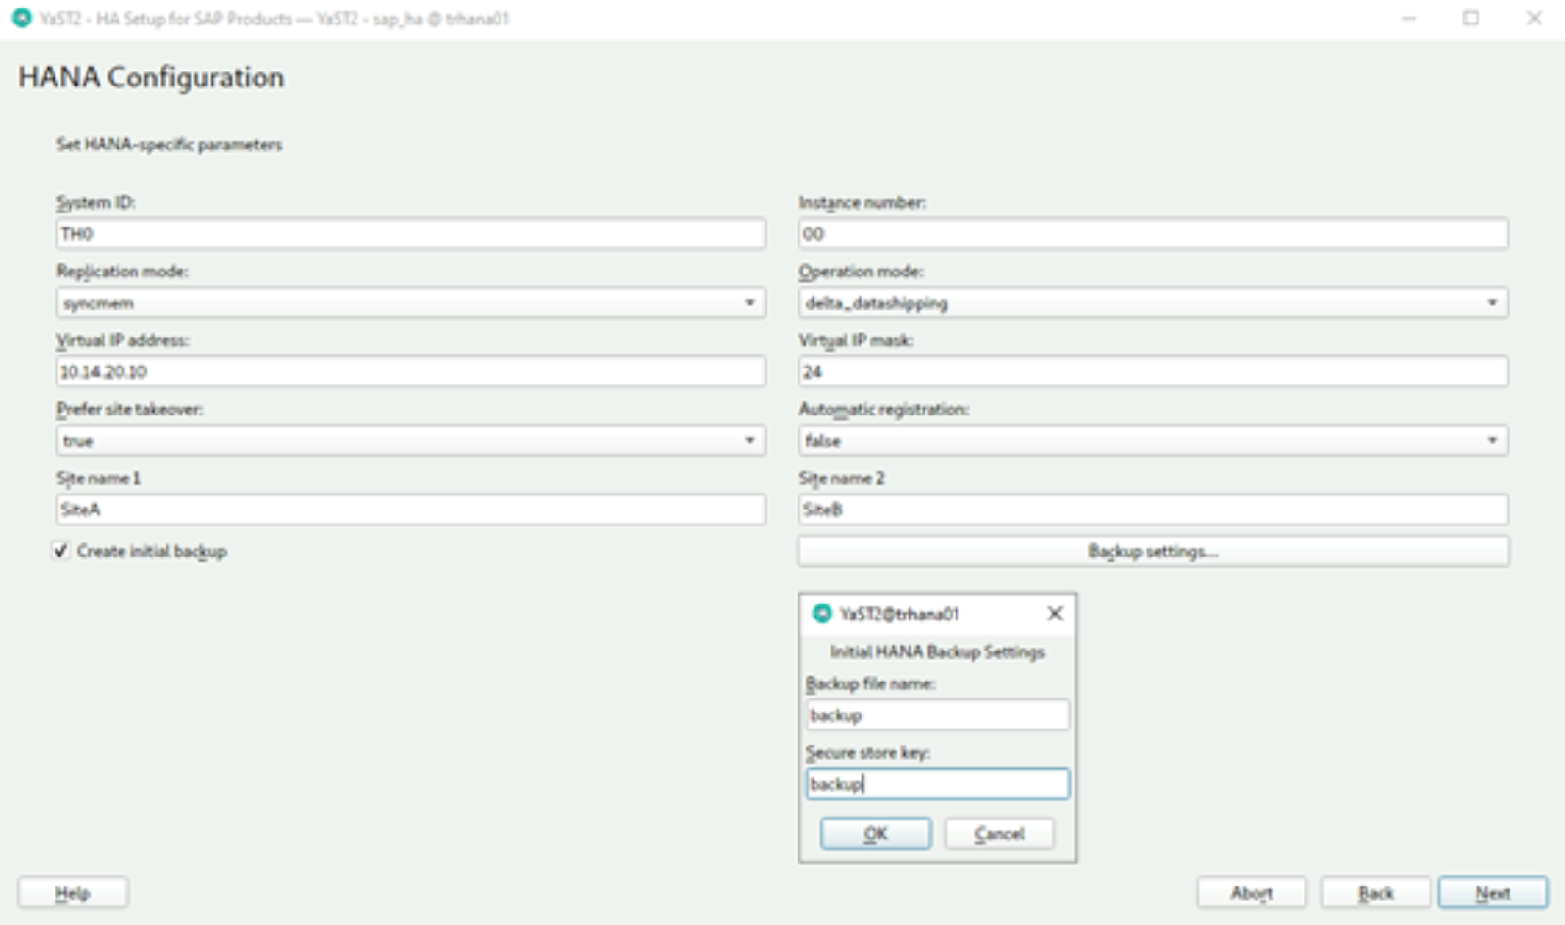1565x925 pixels.
Task: Cancel the backup settings dialog
Action: [x=999, y=834]
